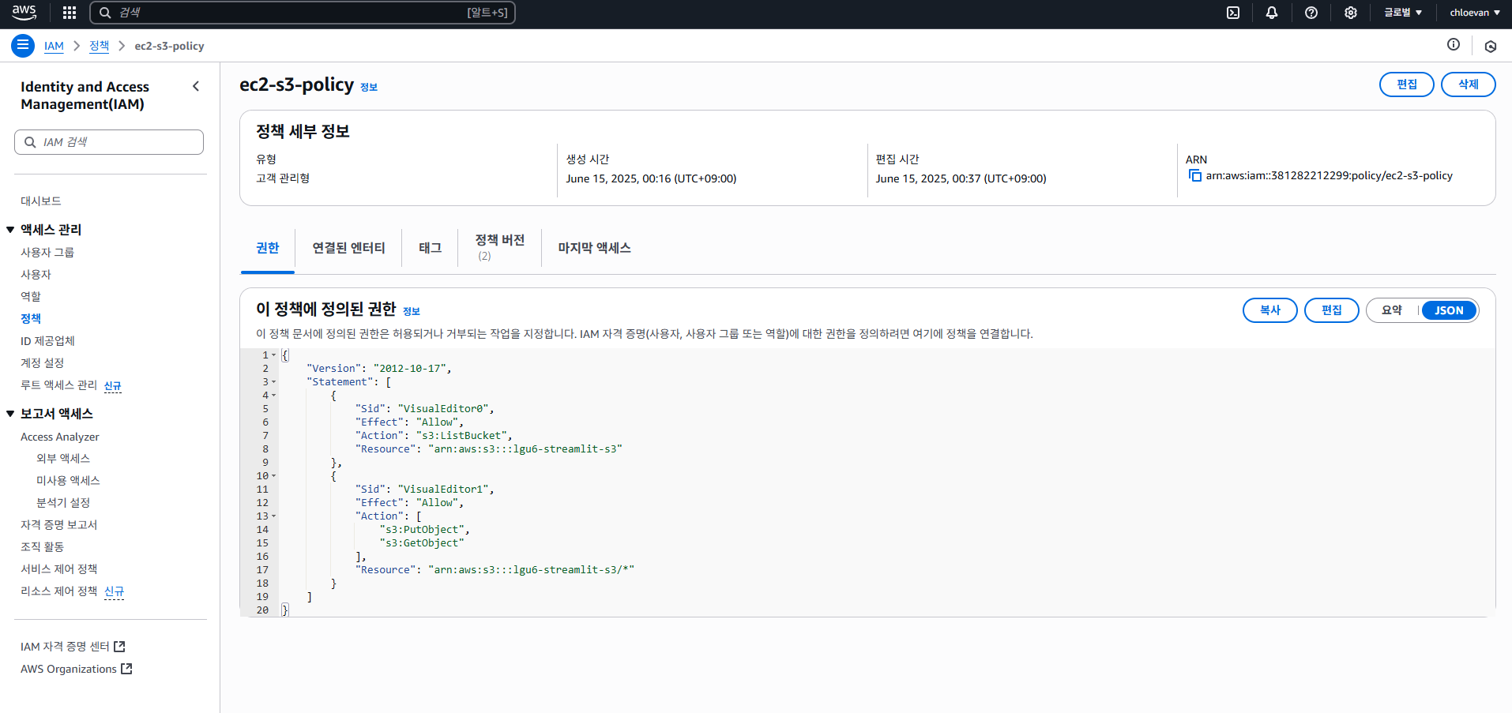Open the settings gear icon in top bar

tap(1351, 13)
